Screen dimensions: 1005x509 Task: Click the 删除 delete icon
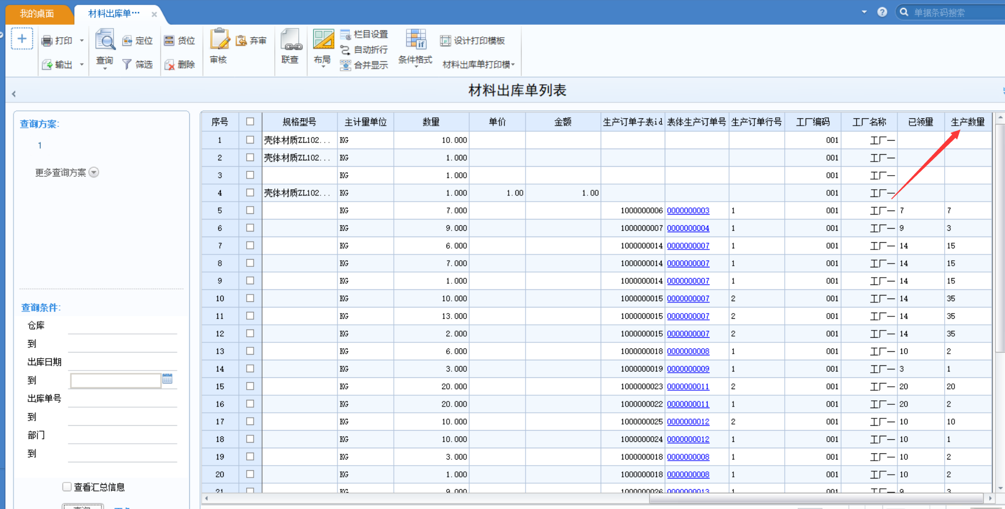pos(170,65)
